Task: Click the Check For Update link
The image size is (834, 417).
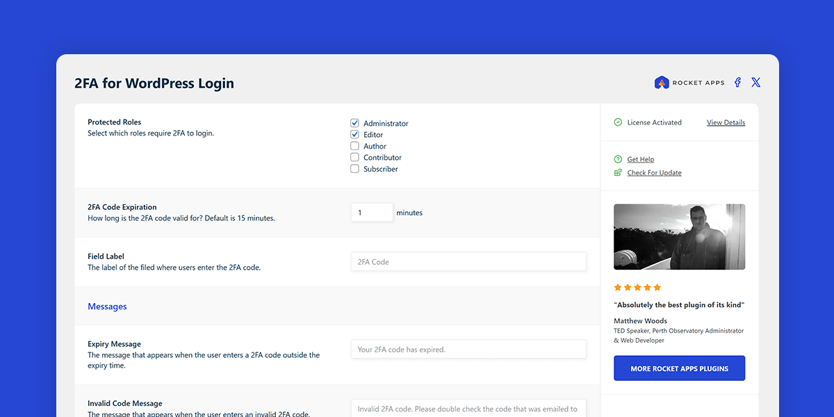Action: 653,172
